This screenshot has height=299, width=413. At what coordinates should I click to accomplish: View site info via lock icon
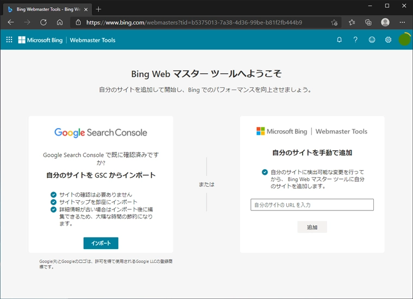tap(78, 22)
